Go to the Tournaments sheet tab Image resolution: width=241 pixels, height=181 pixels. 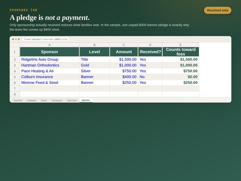57,100
